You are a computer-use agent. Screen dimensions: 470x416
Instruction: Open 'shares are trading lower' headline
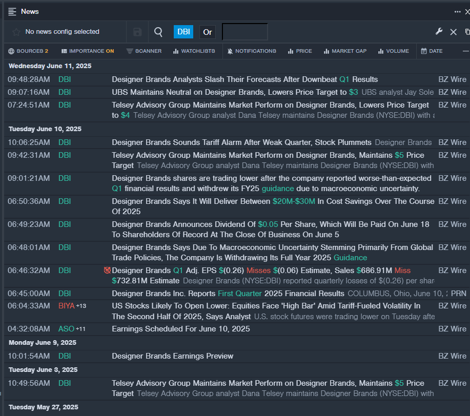[x=272, y=183]
